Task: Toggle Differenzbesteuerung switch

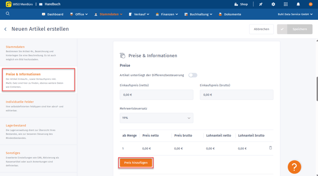Action: (x=193, y=75)
